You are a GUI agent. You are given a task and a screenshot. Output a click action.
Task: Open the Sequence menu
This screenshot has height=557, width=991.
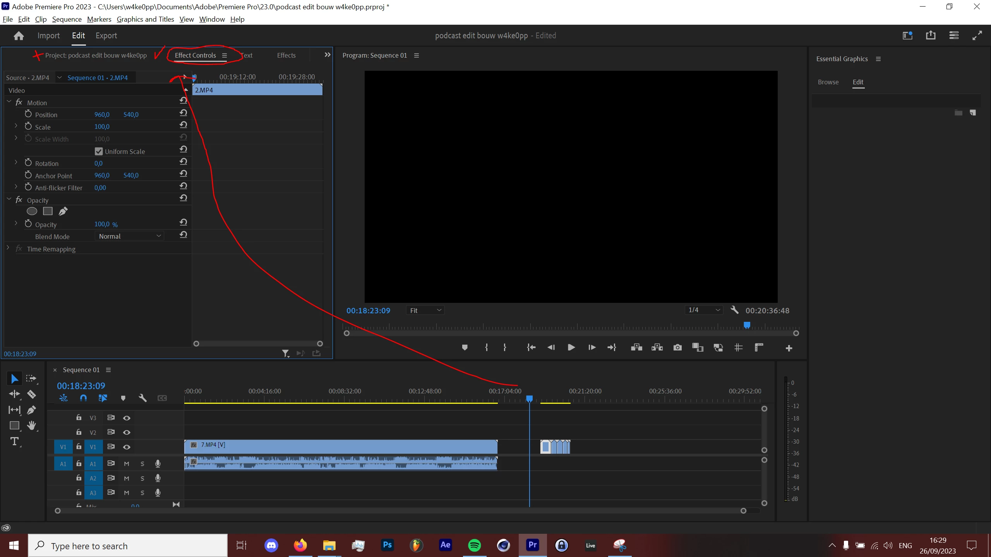click(x=67, y=19)
